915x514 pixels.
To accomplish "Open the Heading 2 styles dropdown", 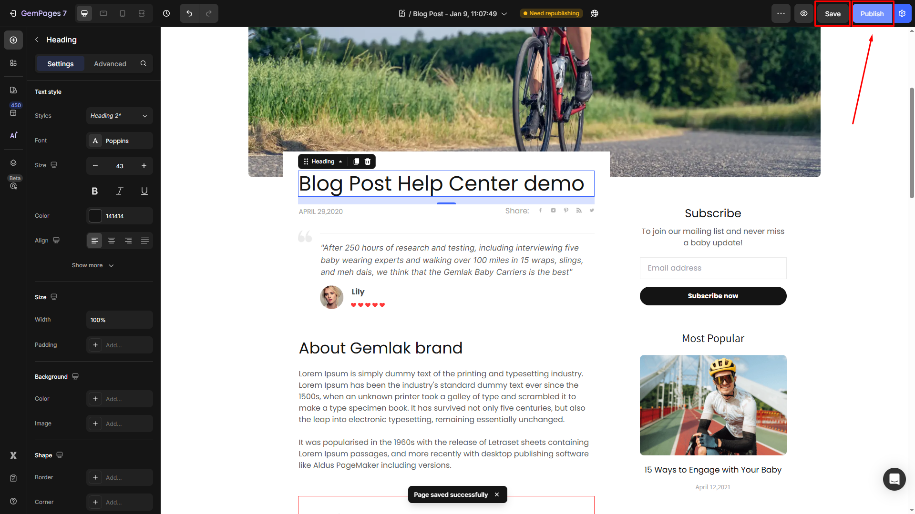I will [x=120, y=116].
